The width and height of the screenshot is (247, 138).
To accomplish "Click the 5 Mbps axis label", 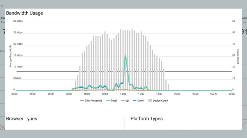I will tap(17, 78).
